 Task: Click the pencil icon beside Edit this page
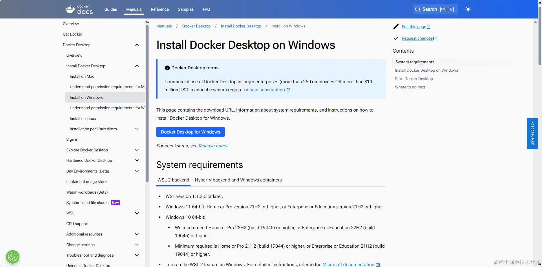(396, 27)
